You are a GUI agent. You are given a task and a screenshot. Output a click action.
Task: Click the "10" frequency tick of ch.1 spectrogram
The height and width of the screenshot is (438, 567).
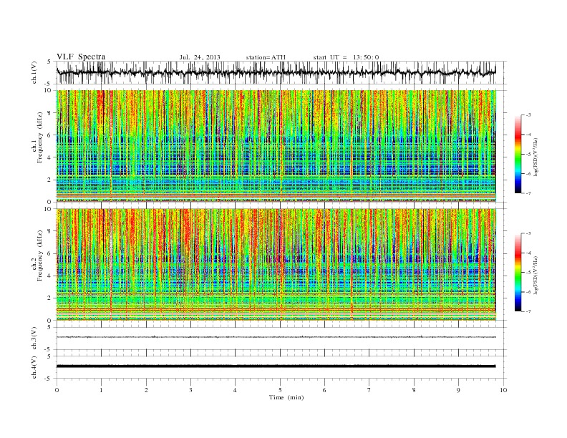[48, 90]
